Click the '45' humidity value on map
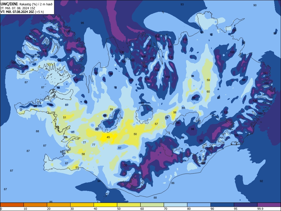 108,137
